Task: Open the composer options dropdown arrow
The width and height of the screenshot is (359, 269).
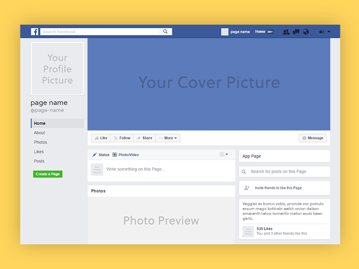Action: (x=227, y=154)
